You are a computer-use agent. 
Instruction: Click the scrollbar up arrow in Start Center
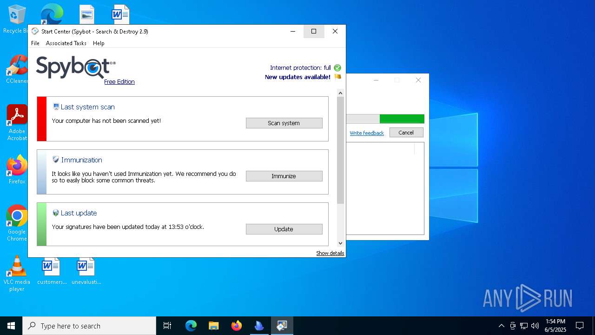point(340,93)
